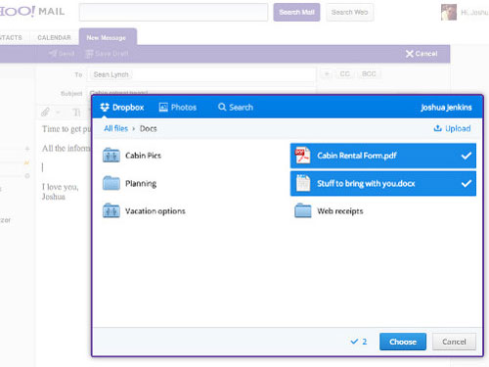Click the user profile avatar
489x367 pixels.
pos(449,12)
